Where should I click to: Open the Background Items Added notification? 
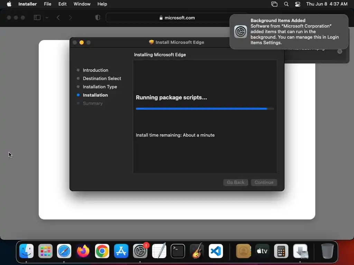click(289, 31)
